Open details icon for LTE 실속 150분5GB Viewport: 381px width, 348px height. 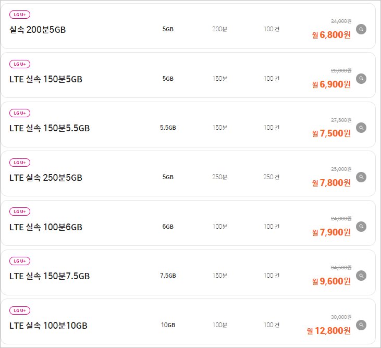click(361, 79)
